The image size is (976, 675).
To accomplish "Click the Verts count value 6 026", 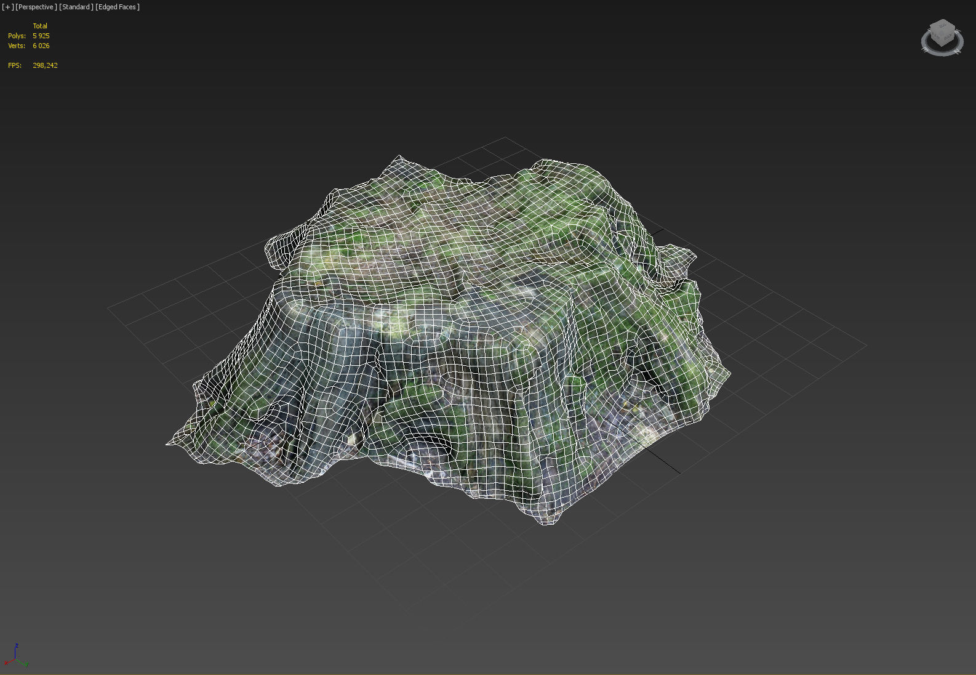I will [x=41, y=46].
